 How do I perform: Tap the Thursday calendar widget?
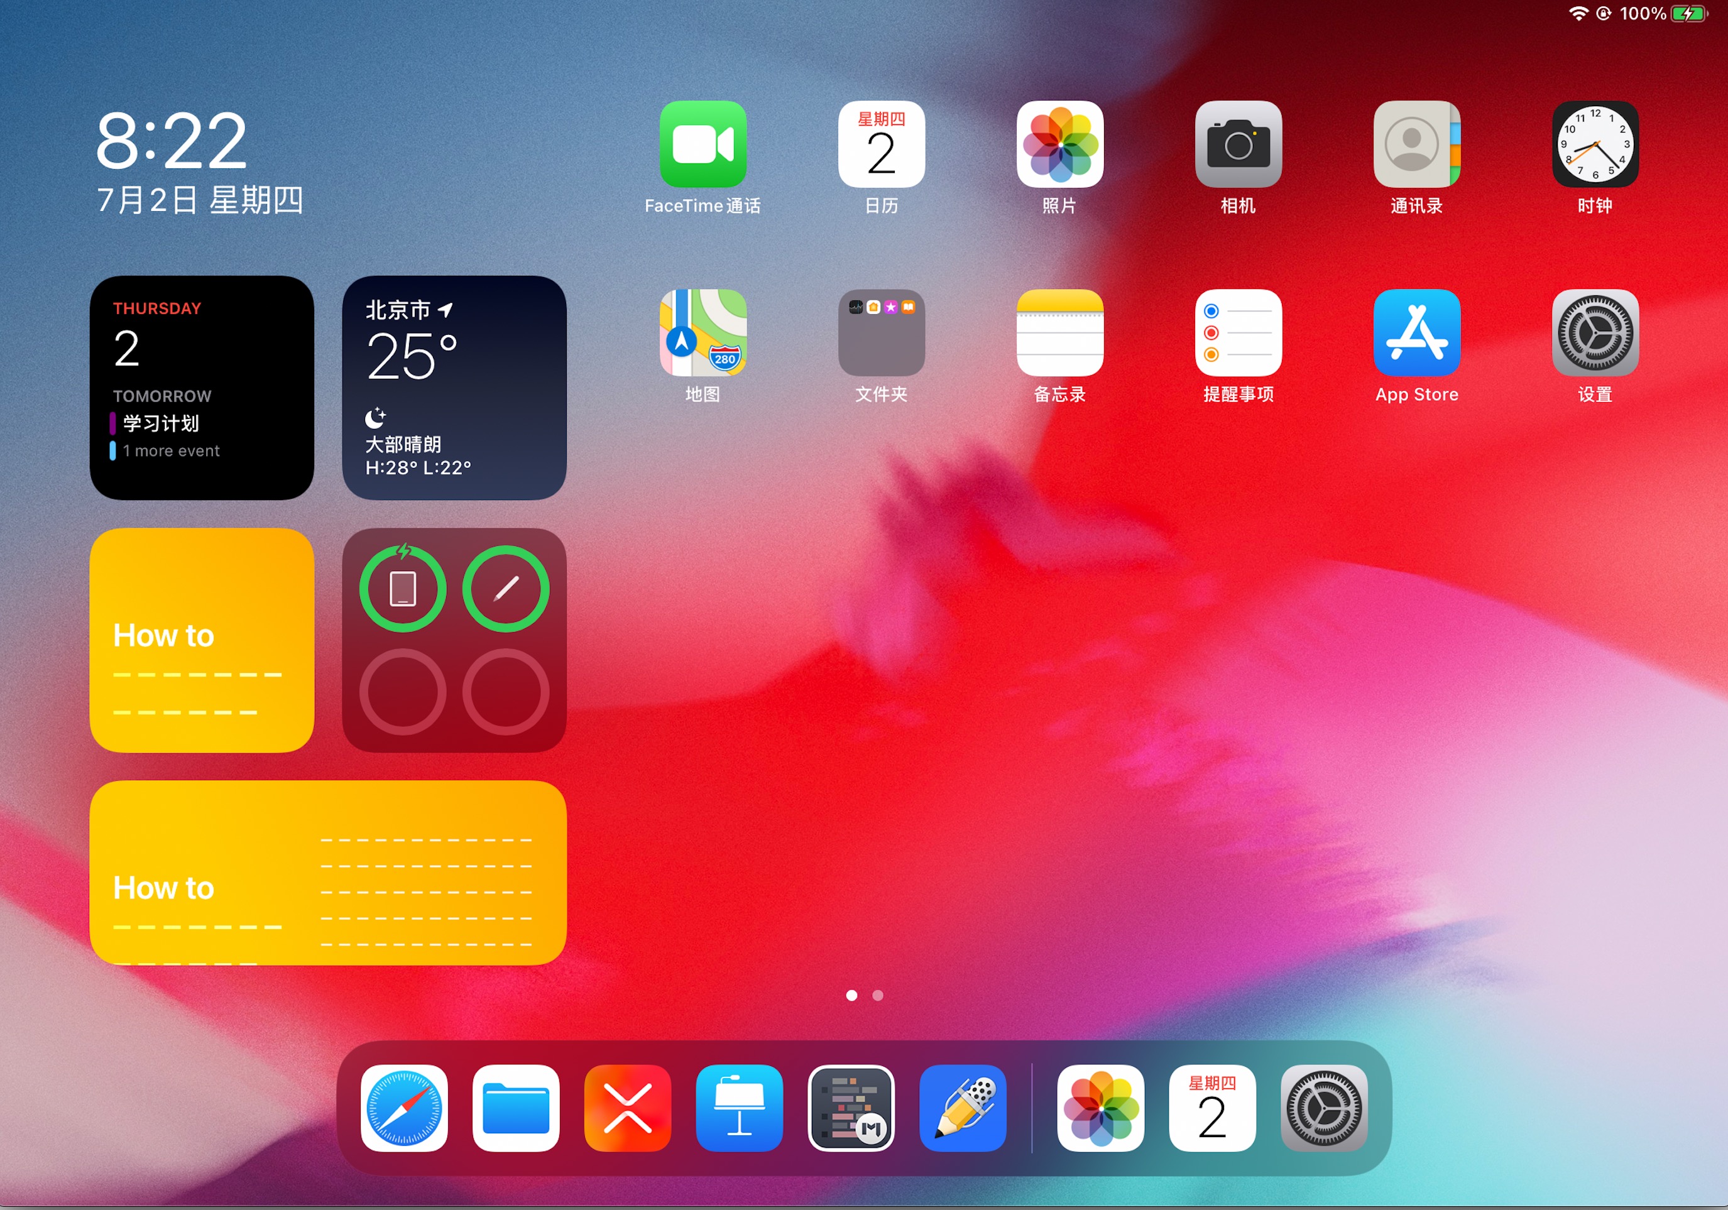tap(201, 387)
